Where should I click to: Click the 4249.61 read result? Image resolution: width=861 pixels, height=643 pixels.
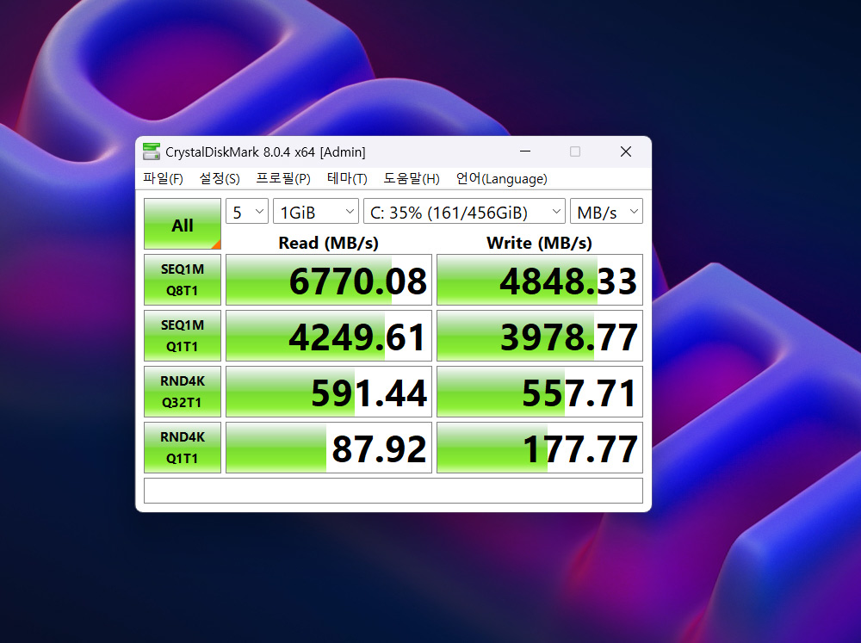(329, 336)
